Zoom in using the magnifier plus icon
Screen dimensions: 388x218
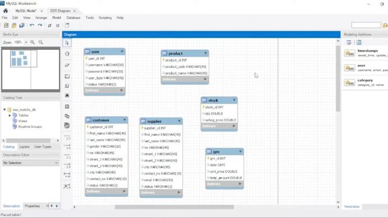tap(32, 42)
